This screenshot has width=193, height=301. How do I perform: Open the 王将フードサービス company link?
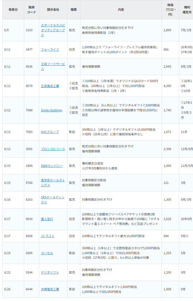[x=53, y=67]
